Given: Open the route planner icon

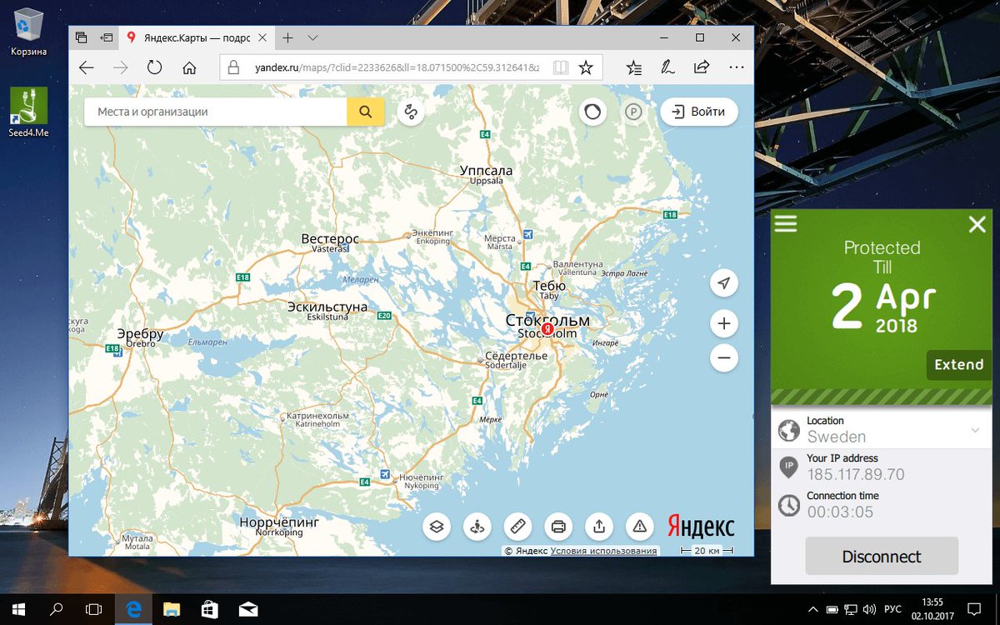Looking at the screenshot, I should [x=411, y=112].
